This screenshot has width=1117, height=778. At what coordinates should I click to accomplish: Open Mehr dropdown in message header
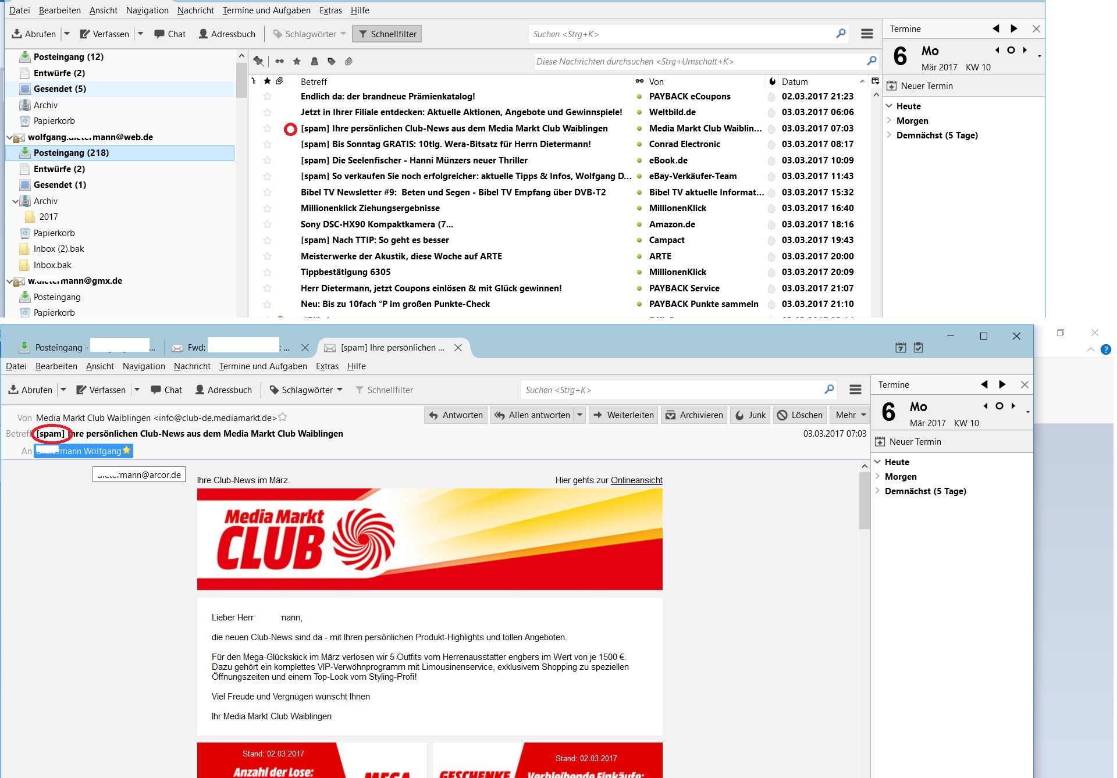pos(851,415)
